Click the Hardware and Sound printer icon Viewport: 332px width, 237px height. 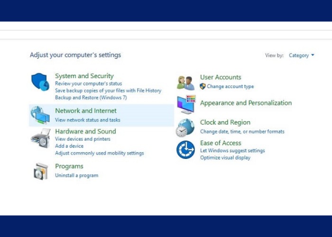click(x=40, y=138)
